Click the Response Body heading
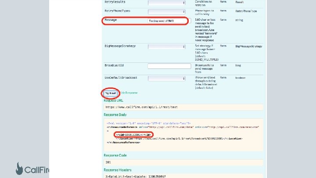The height and width of the screenshot is (178, 316). pyautogui.click(x=115, y=115)
